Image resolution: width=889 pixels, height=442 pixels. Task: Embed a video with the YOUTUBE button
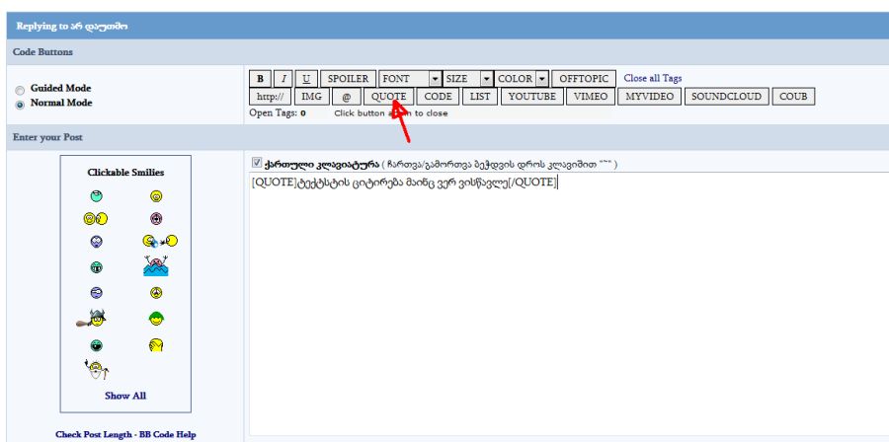click(x=531, y=97)
